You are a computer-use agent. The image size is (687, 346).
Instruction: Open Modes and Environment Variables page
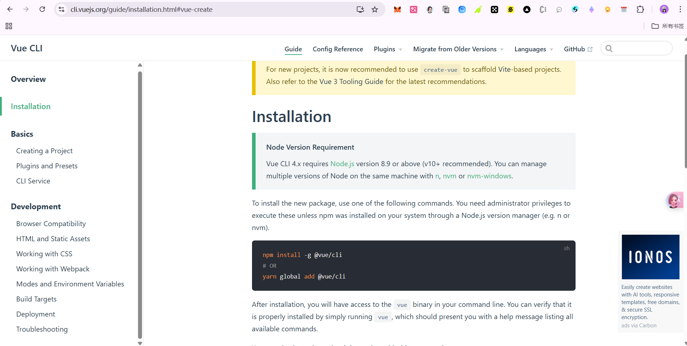click(x=70, y=284)
